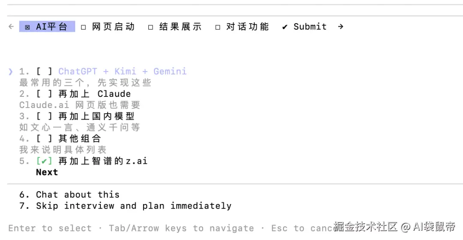This screenshot has width=463, height=240.
Task: Tick the 再加上国内模型 checkbox
Action: click(44, 116)
